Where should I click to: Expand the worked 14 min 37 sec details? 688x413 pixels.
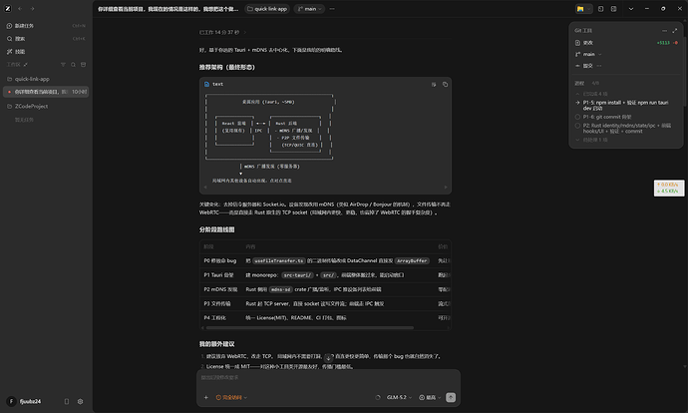click(222, 32)
